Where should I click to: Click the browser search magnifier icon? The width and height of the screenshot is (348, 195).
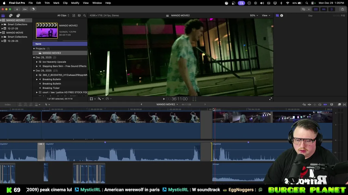[x=85, y=15]
